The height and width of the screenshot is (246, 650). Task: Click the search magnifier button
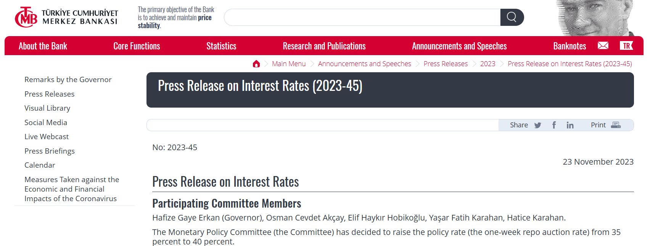pyautogui.click(x=512, y=17)
